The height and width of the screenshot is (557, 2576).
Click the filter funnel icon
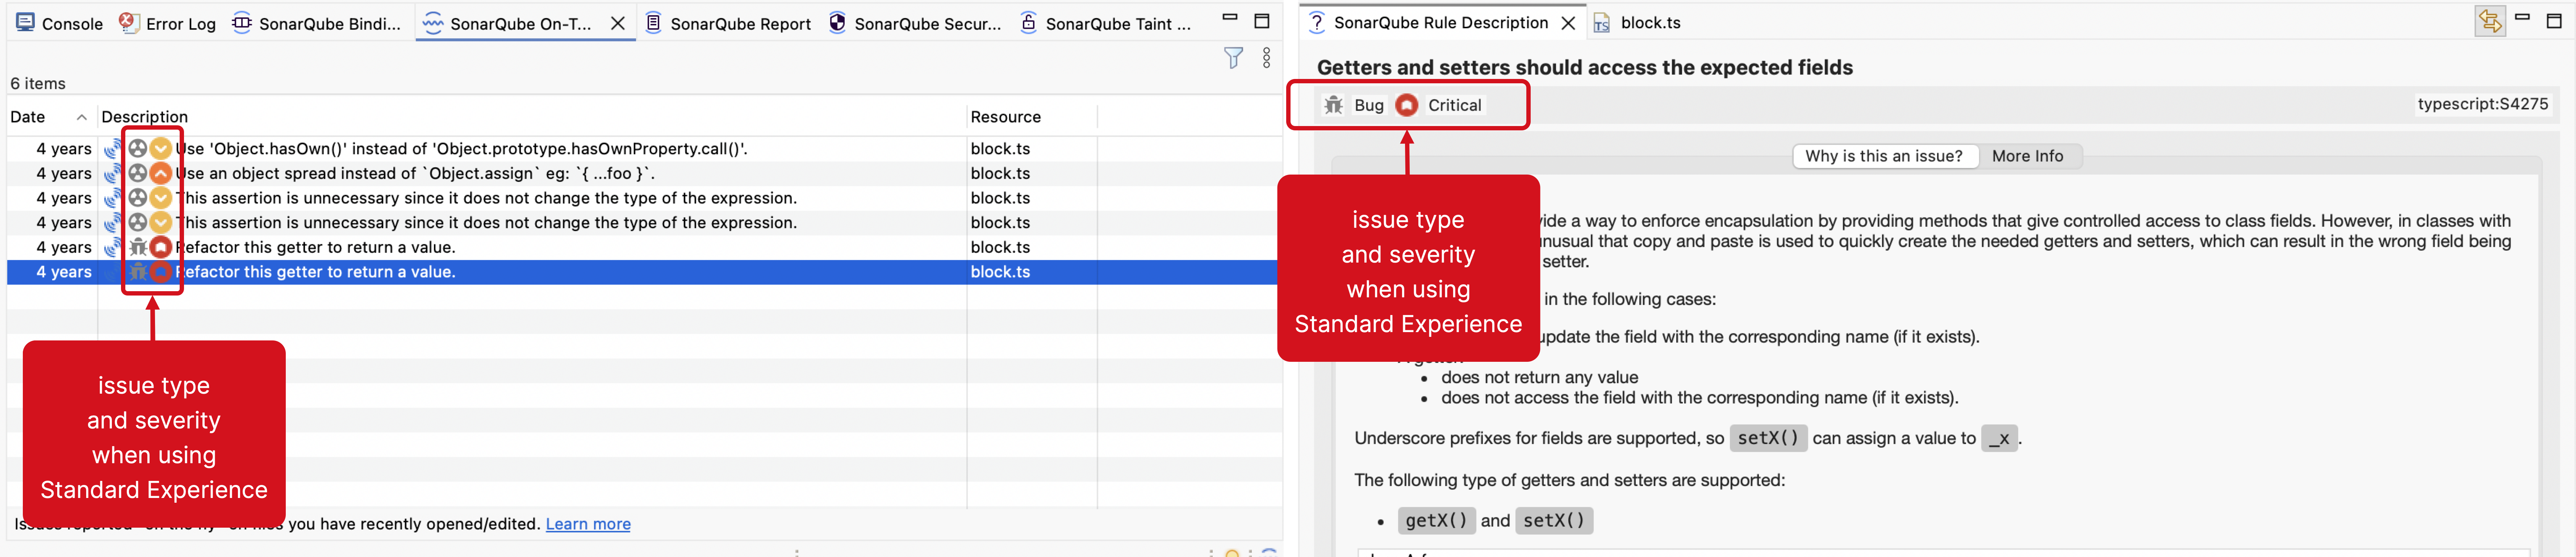[1233, 58]
